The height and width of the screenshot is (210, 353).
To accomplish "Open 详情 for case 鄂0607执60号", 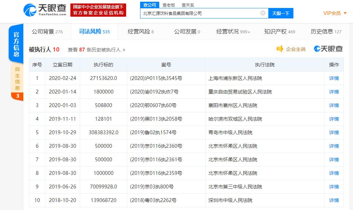I will click(334, 105).
